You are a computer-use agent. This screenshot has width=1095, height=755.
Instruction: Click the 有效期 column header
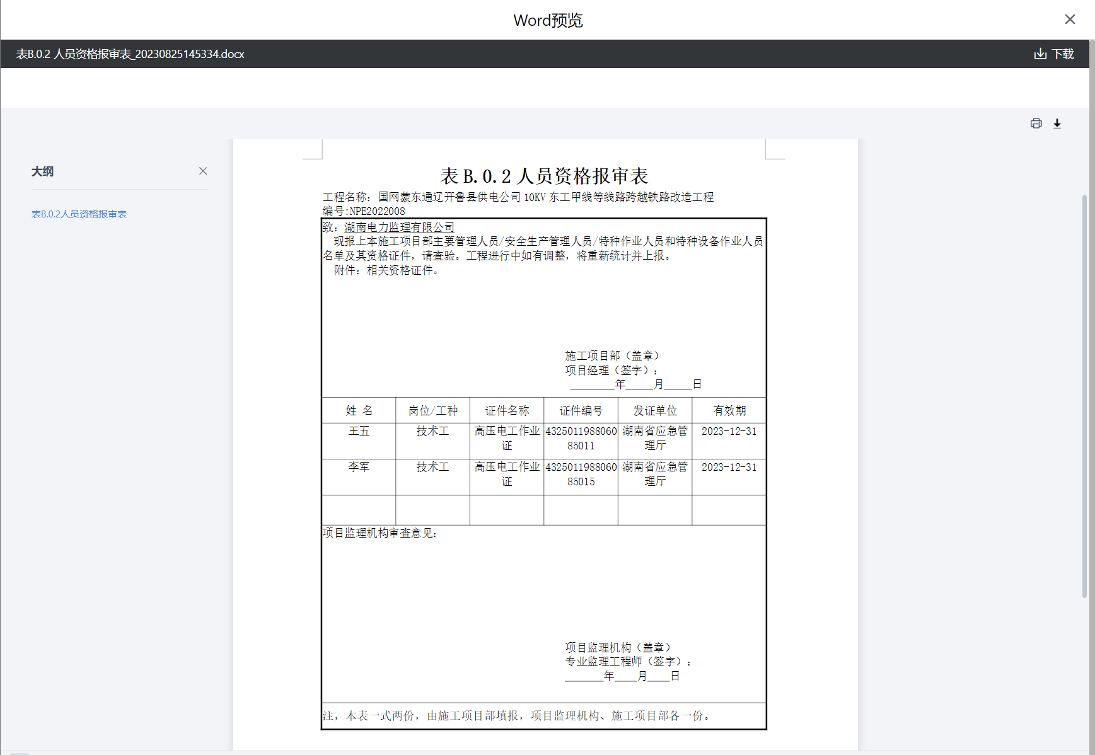(x=729, y=411)
